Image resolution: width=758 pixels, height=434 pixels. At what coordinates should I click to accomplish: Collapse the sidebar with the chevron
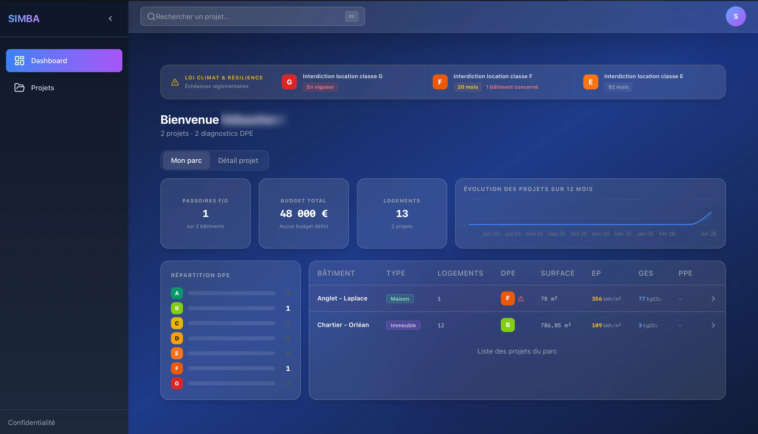tap(110, 19)
